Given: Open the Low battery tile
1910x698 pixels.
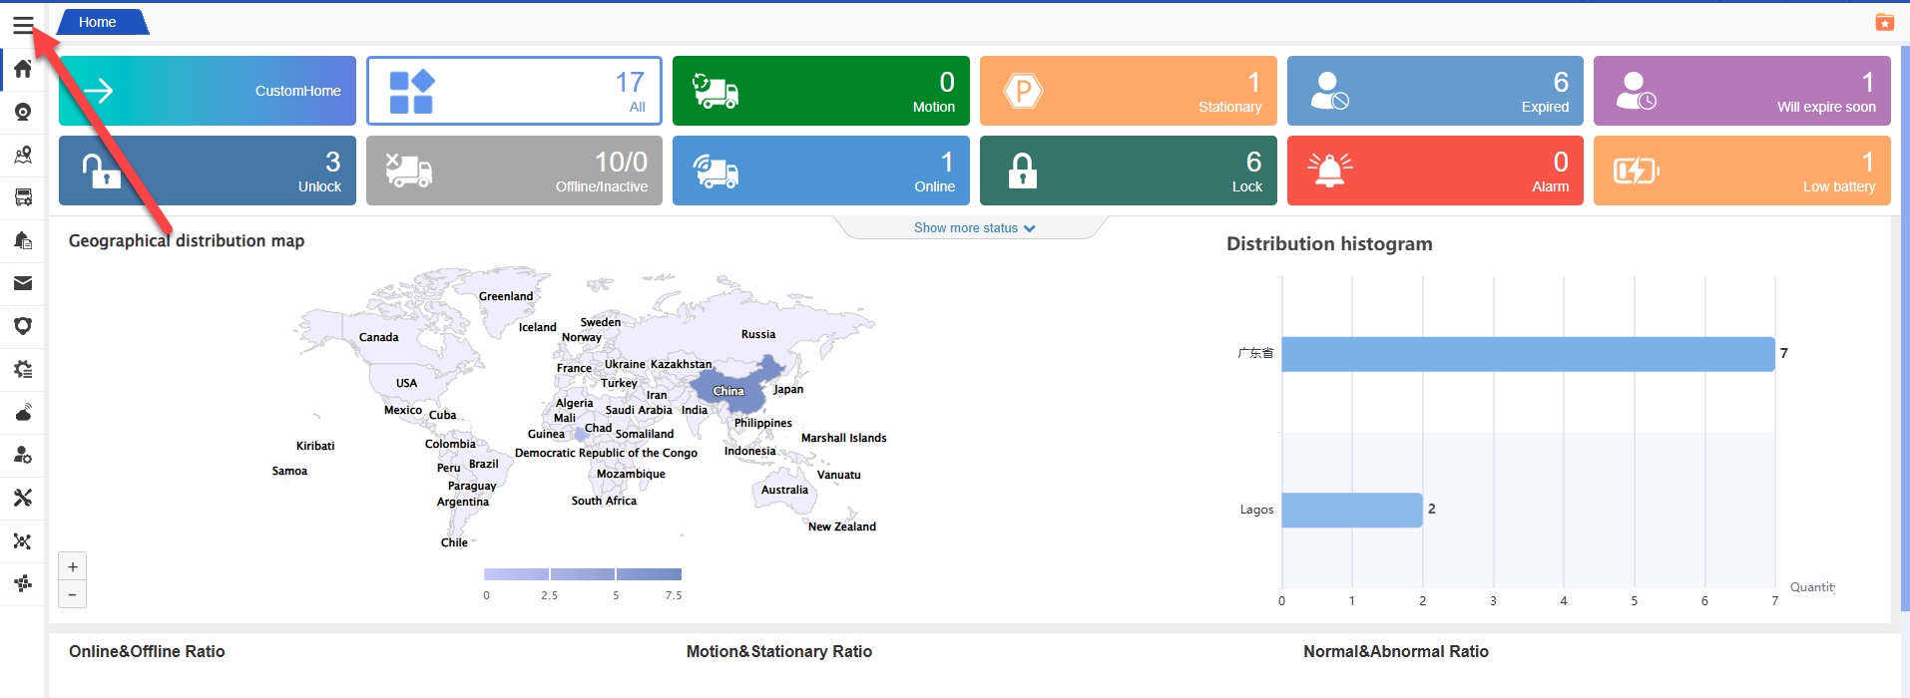Looking at the screenshot, I should click(1741, 171).
